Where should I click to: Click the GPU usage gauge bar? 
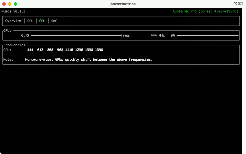tap(76, 35)
